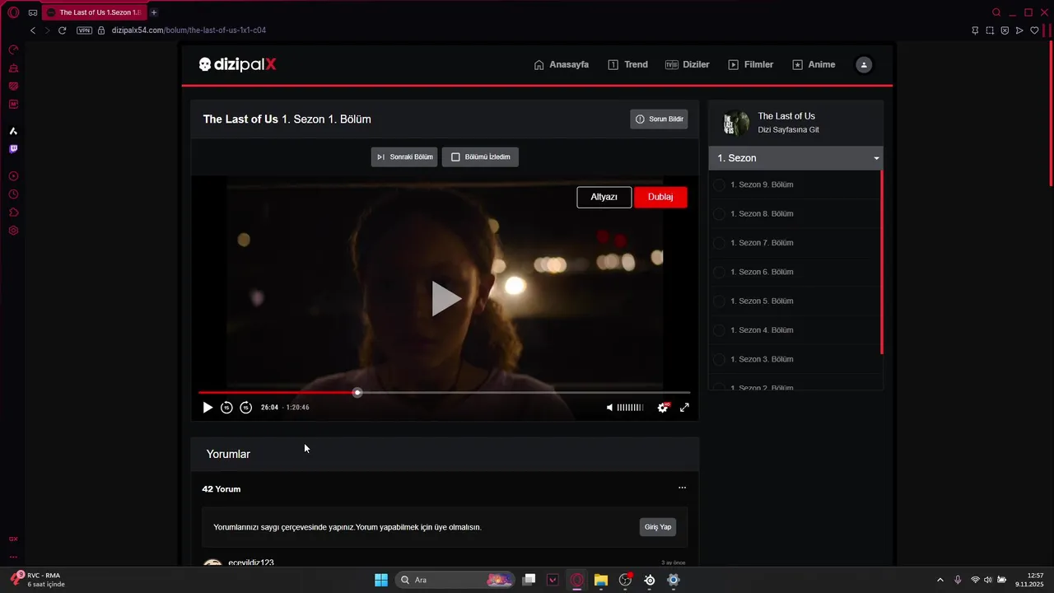Go back using the browser back arrow
Viewport: 1054px width, 593px height.
(33, 30)
